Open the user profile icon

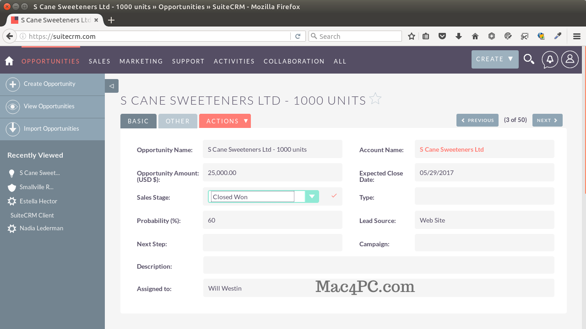[570, 59]
